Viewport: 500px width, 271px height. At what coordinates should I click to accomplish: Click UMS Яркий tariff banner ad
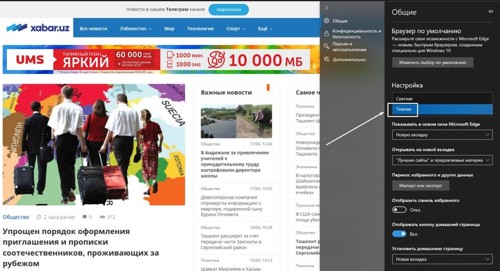161,59
